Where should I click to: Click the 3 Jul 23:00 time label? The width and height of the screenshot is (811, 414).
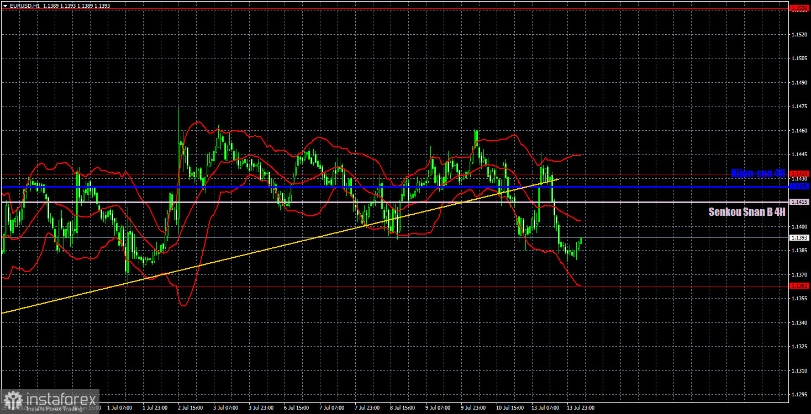click(x=261, y=408)
